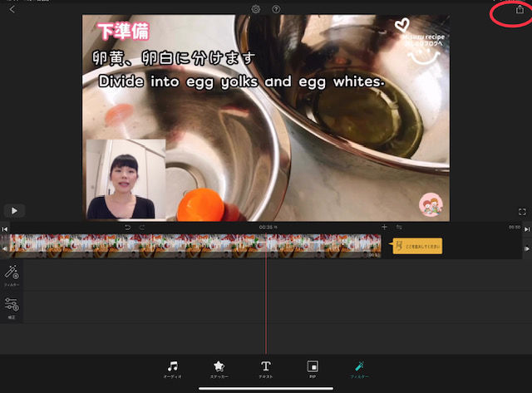Jump to the end of timeline
This screenshot has width=532, height=393.
(x=526, y=228)
